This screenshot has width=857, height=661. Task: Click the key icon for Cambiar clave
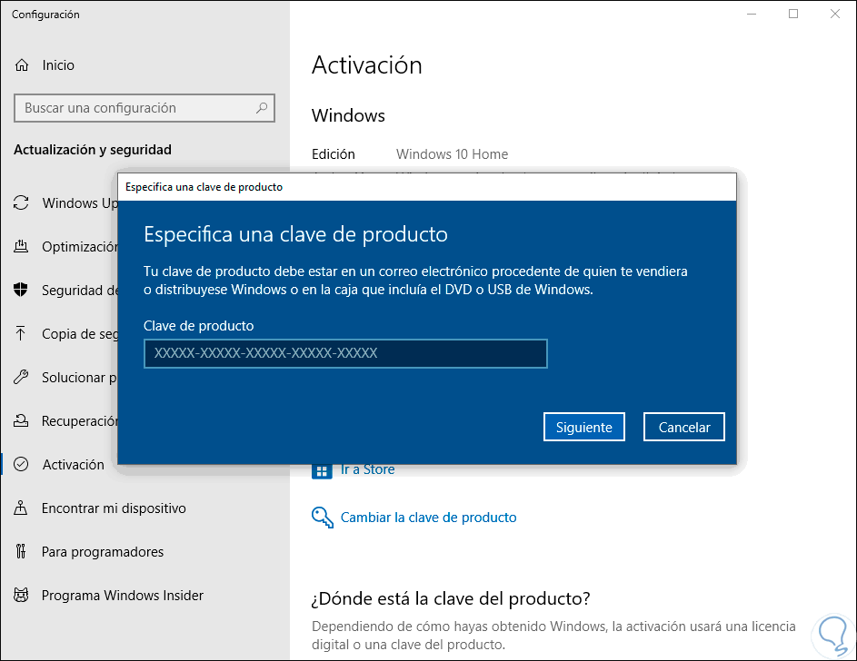(x=322, y=518)
